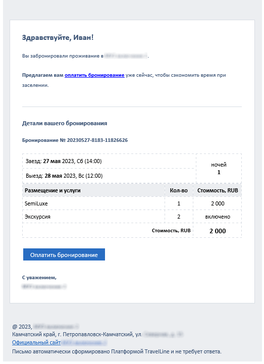Click the blurred hotel name in first sentence
264x364 pixels.
(126, 56)
